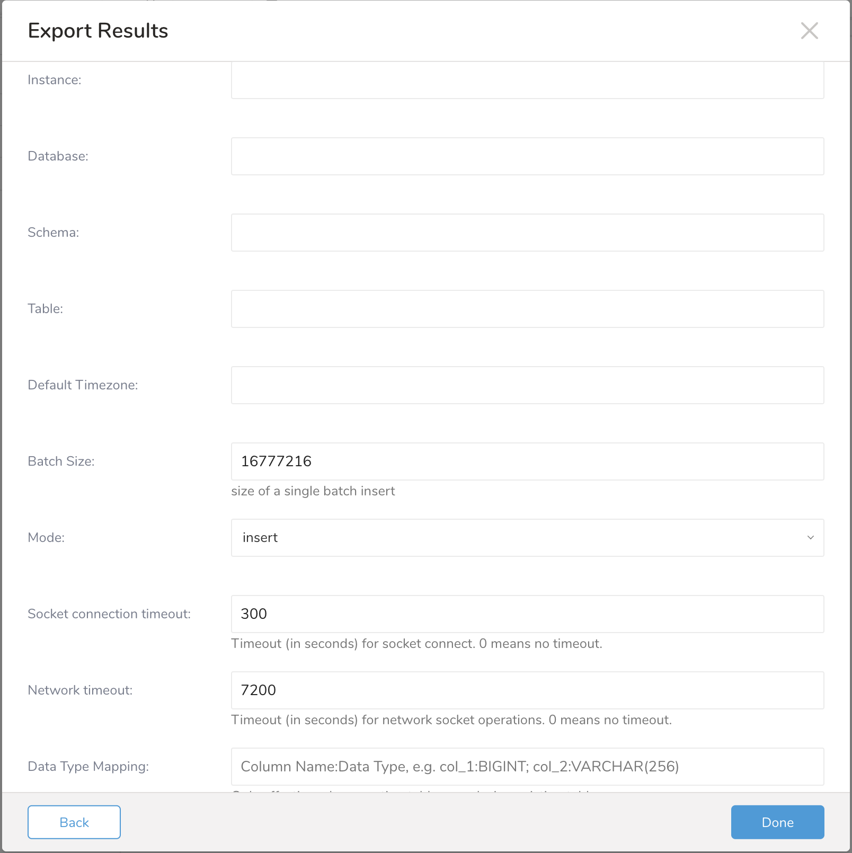Image resolution: width=852 pixels, height=853 pixels.
Task: Click the "Mode:" label text
Action: (46, 538)
